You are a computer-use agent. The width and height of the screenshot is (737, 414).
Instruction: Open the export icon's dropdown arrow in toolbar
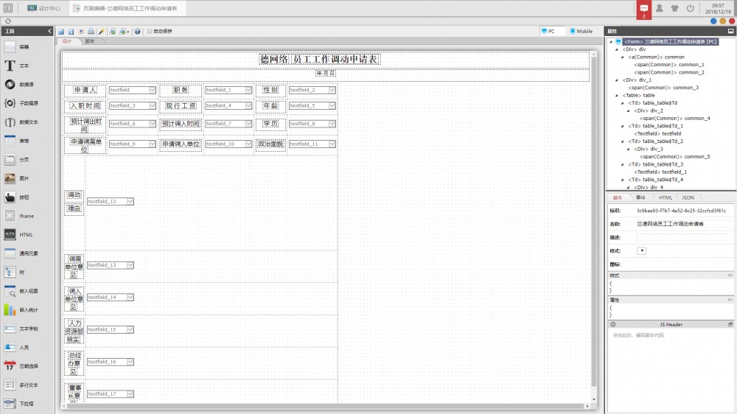[128, 32]
